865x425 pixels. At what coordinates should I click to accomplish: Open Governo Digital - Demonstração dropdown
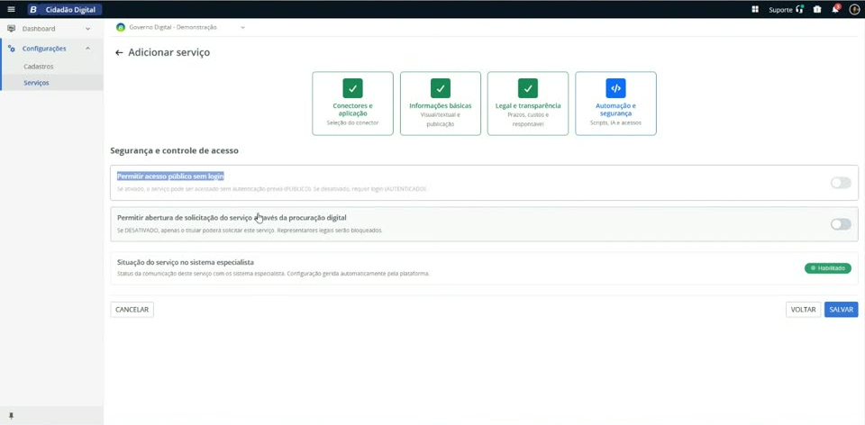pos(180,27)
